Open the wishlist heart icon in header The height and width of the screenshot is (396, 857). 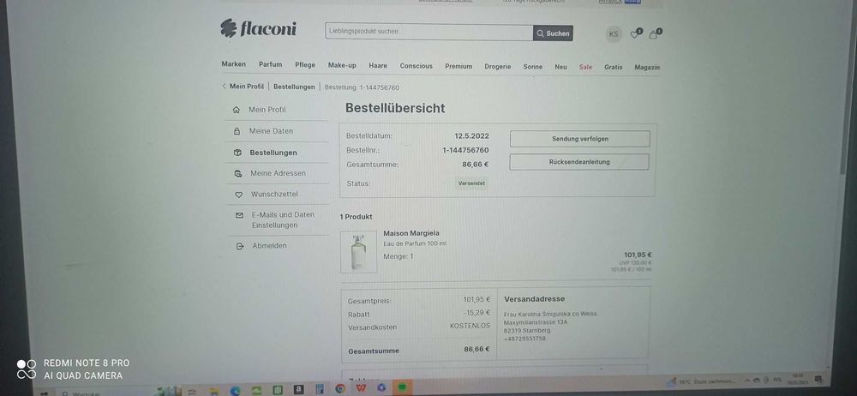(636, 34)
